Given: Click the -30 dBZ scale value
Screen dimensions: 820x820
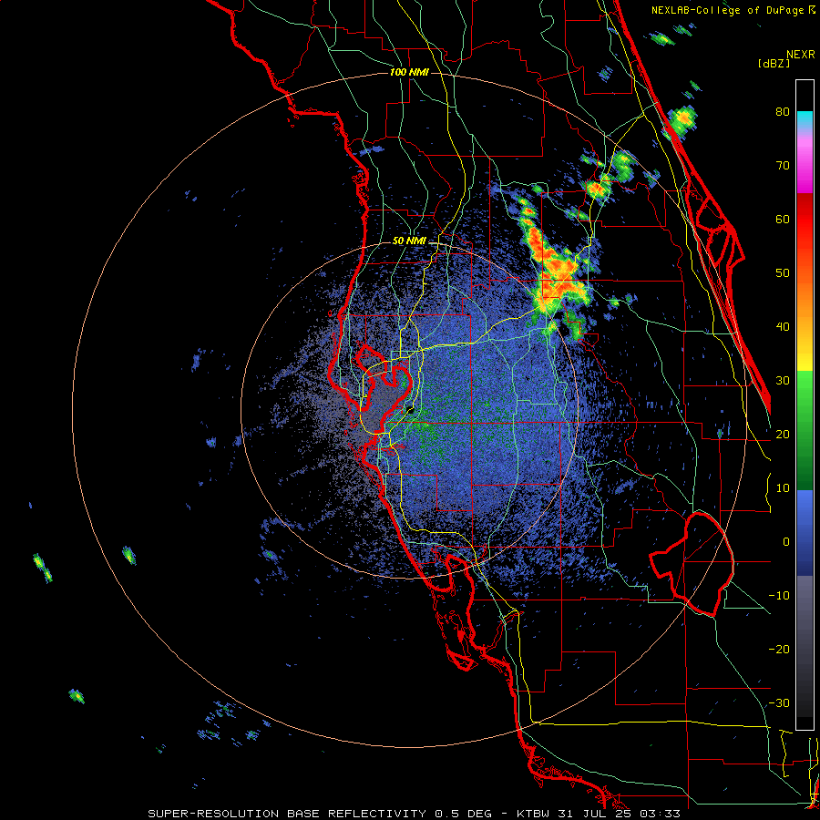Looking at the screenshot, I should (779, 702).
